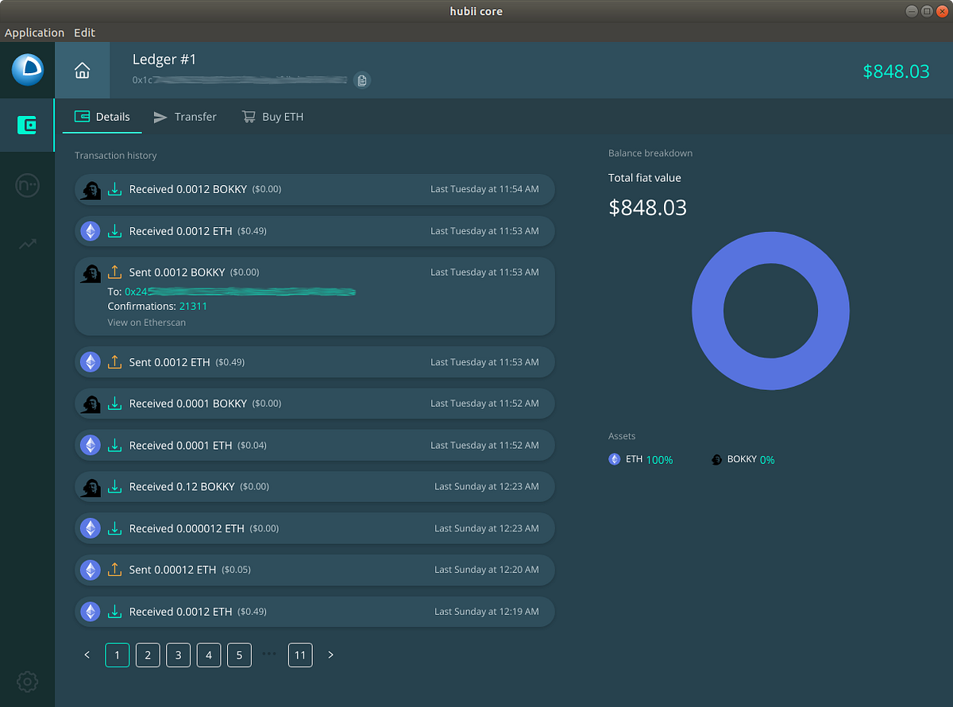Click the ETH icon on Received 0.000012 ETH row
Image resolution: width=953 pixels, height=707 pixels.
coord(91,528)
